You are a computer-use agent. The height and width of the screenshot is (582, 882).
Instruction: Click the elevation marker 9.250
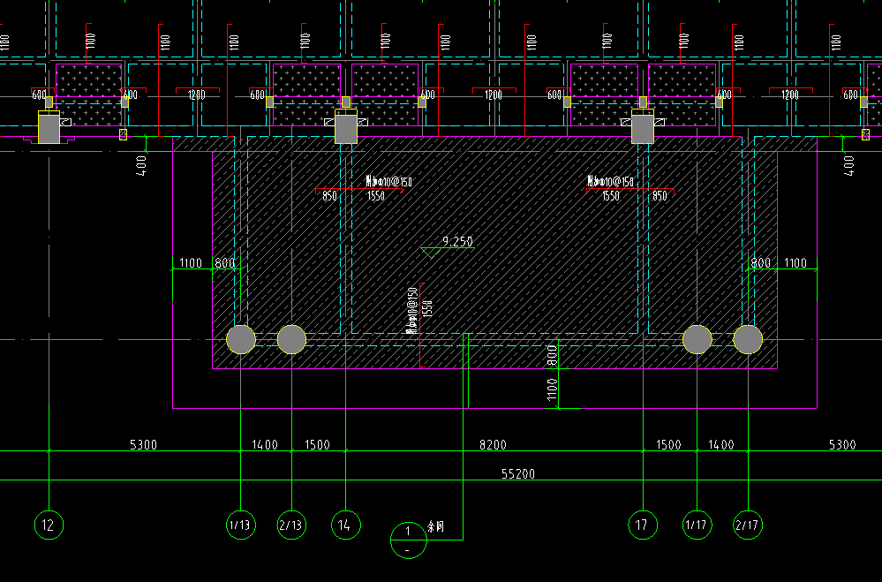pyautogui.click(x=456, y=241)
